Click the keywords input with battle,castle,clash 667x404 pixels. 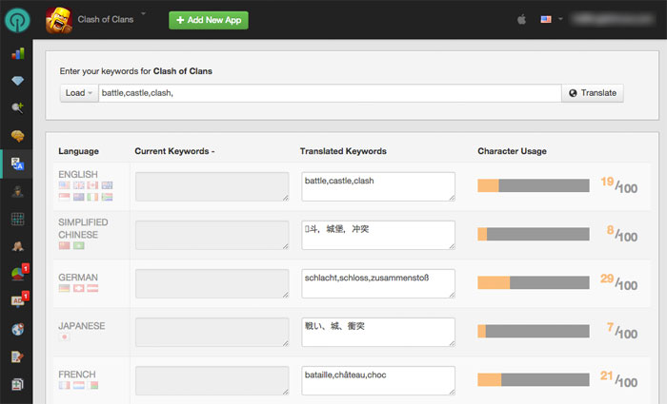click(330, 93)
